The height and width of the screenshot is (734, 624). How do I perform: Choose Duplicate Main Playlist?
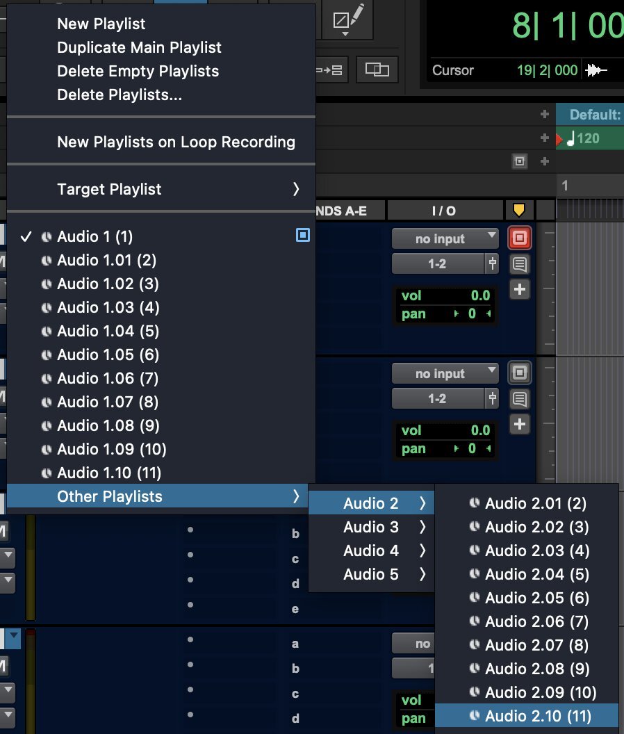(161, 47)
